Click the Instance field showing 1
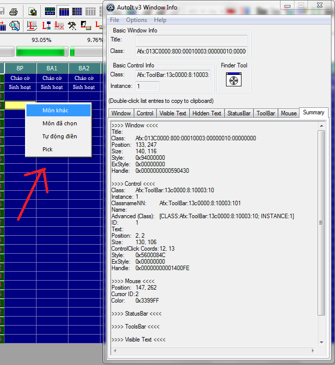The width and height of the screenshot is (335, 365). [147, 86]
